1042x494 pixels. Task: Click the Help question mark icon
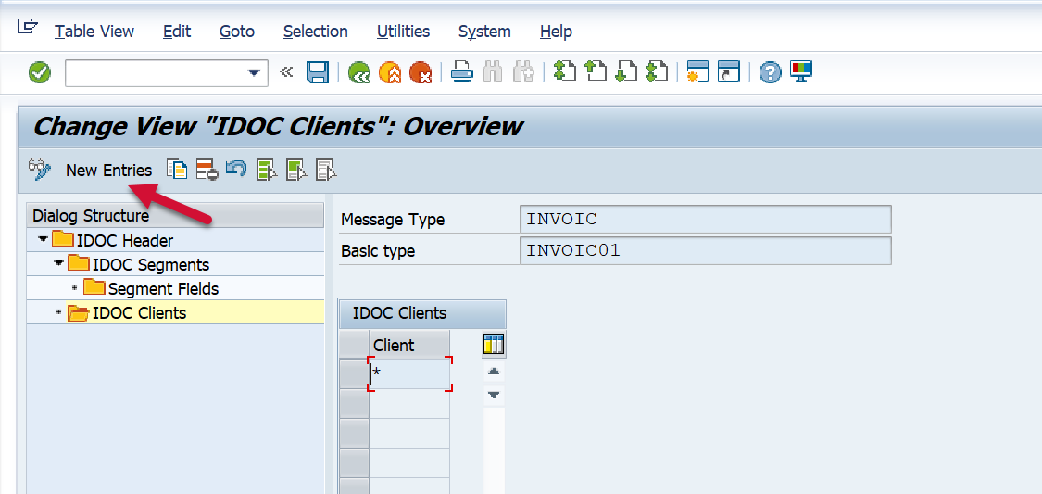(770, 72)
